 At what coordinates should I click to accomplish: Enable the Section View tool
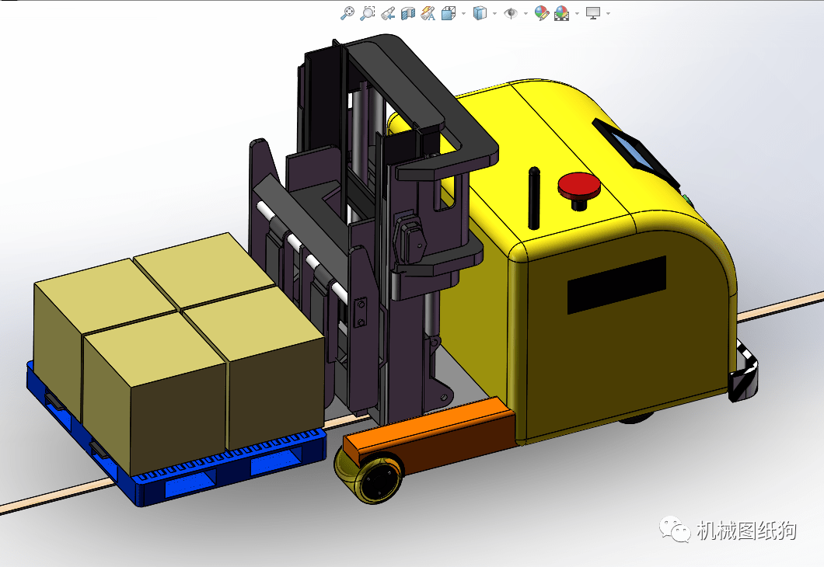[x=408, y=13]
